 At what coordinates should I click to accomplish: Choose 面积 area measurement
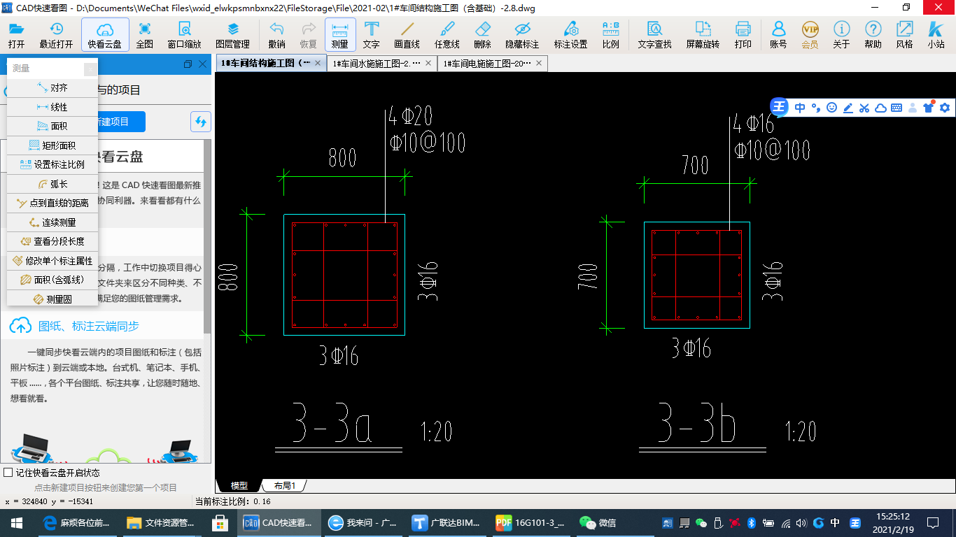coord(52,126)
